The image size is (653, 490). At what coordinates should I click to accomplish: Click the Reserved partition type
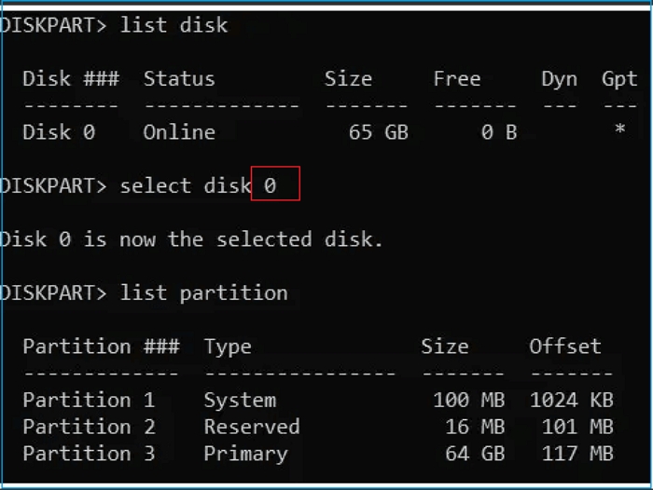(252, 427)
